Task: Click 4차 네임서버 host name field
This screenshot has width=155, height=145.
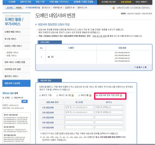Action: [79, 122]
